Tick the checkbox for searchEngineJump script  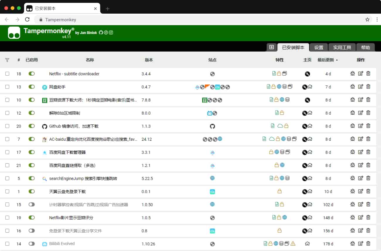click(x=7, y=178)
